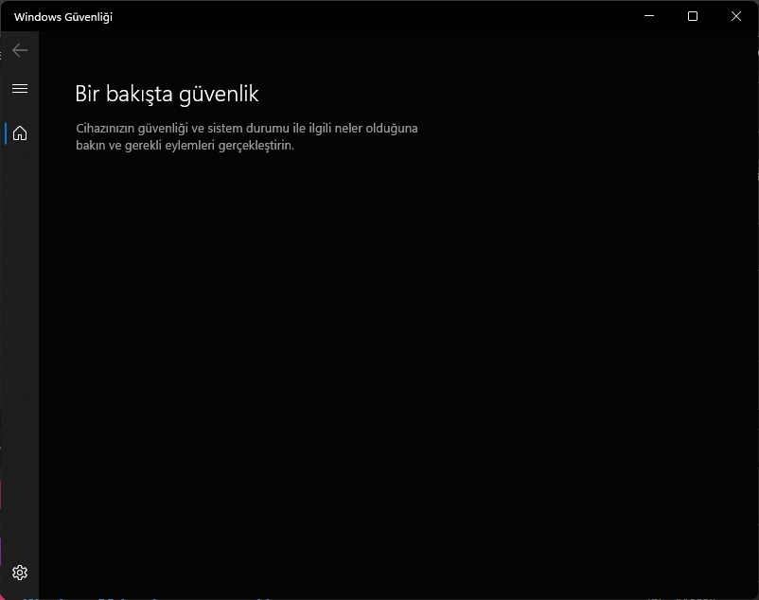The height and width of the screenshot is (600, 759).
Task: Open Settings gear icon in sidebar
Action: 20,573
